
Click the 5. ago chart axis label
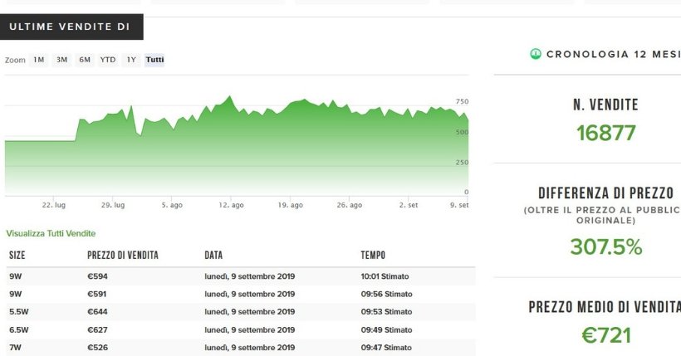(x=172, y=205)
